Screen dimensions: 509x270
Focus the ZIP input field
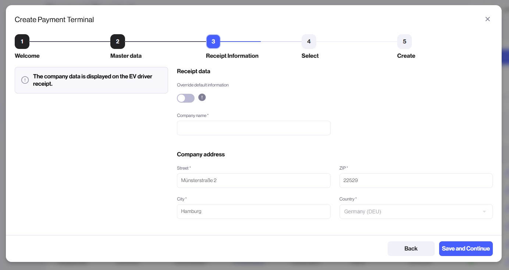416,181
